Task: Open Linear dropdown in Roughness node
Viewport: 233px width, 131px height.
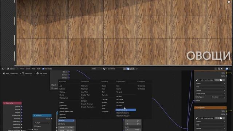Action: [210, 122]
